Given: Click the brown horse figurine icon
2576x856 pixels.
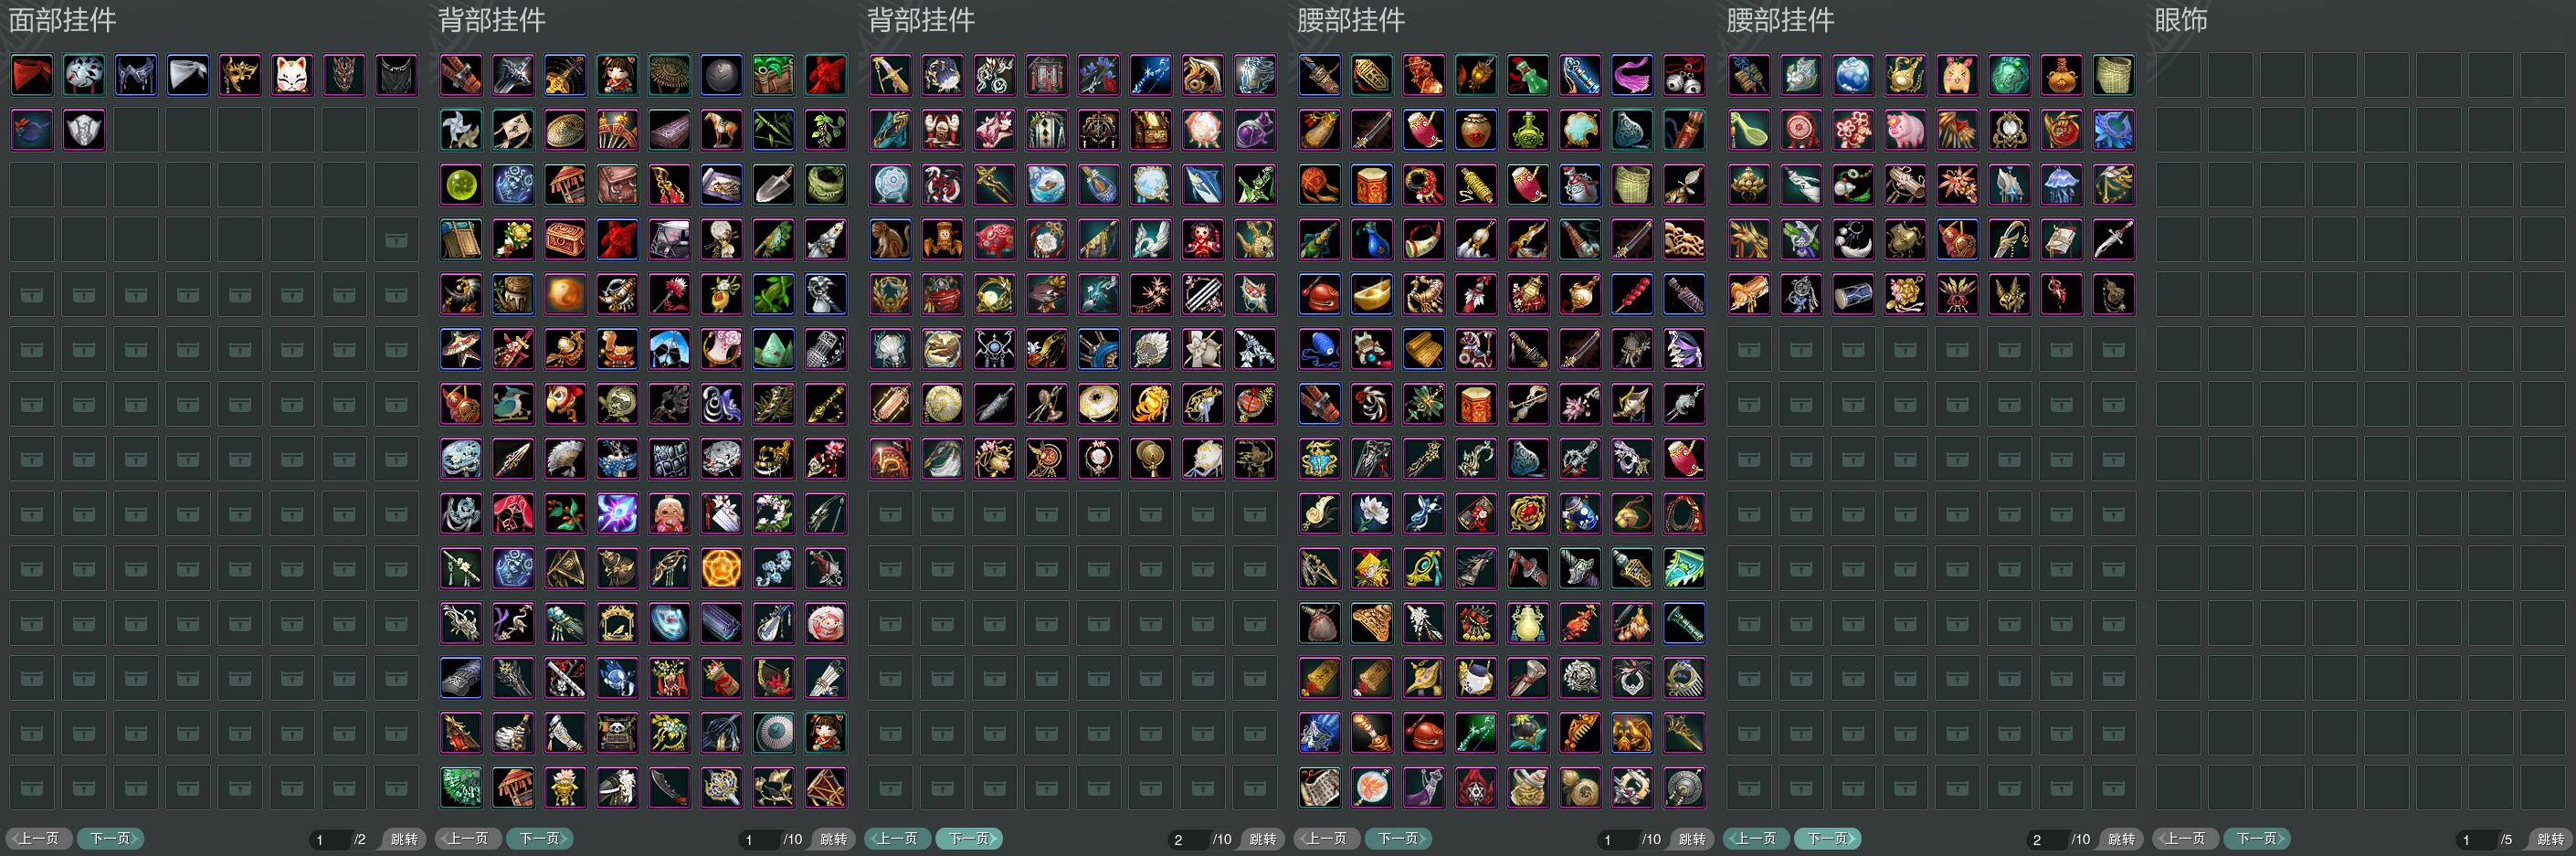Looking at the screenshot, I should pos(721,130).
